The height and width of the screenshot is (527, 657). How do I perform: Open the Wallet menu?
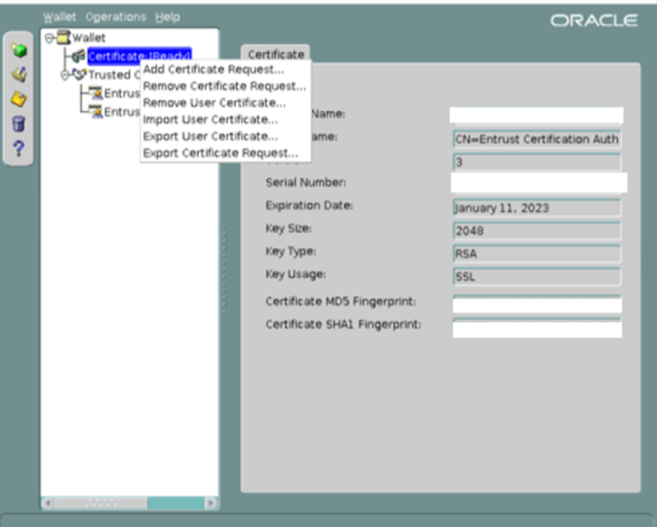[x=59, y=16]
